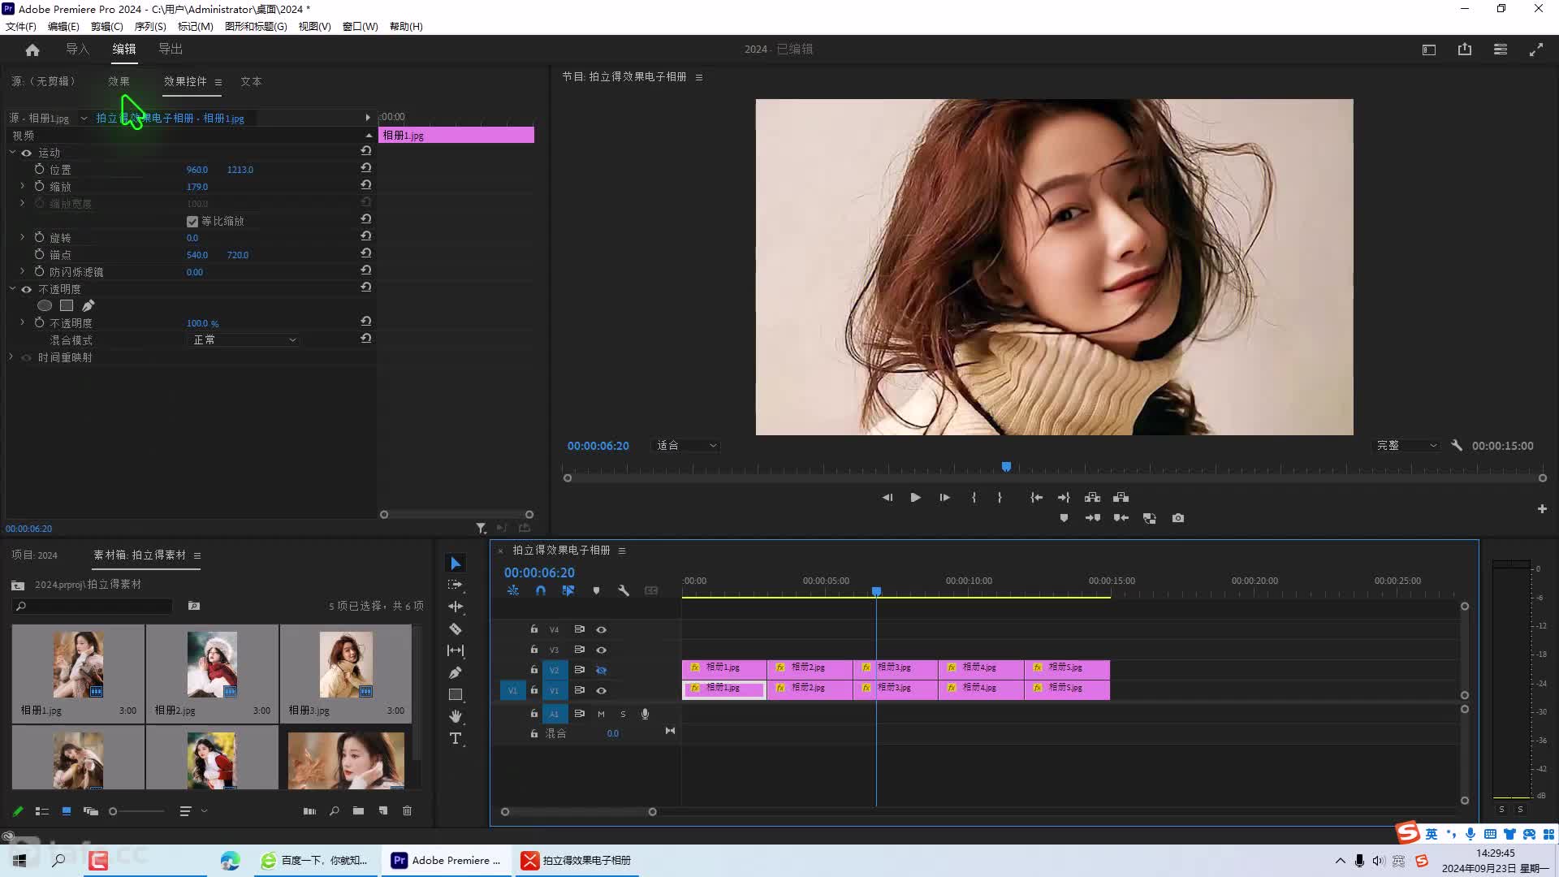The height and width of the screenshot is (877, 1559).
Task: Collapse the 不透明度 Opacity effect group
Action: [12, 288]
